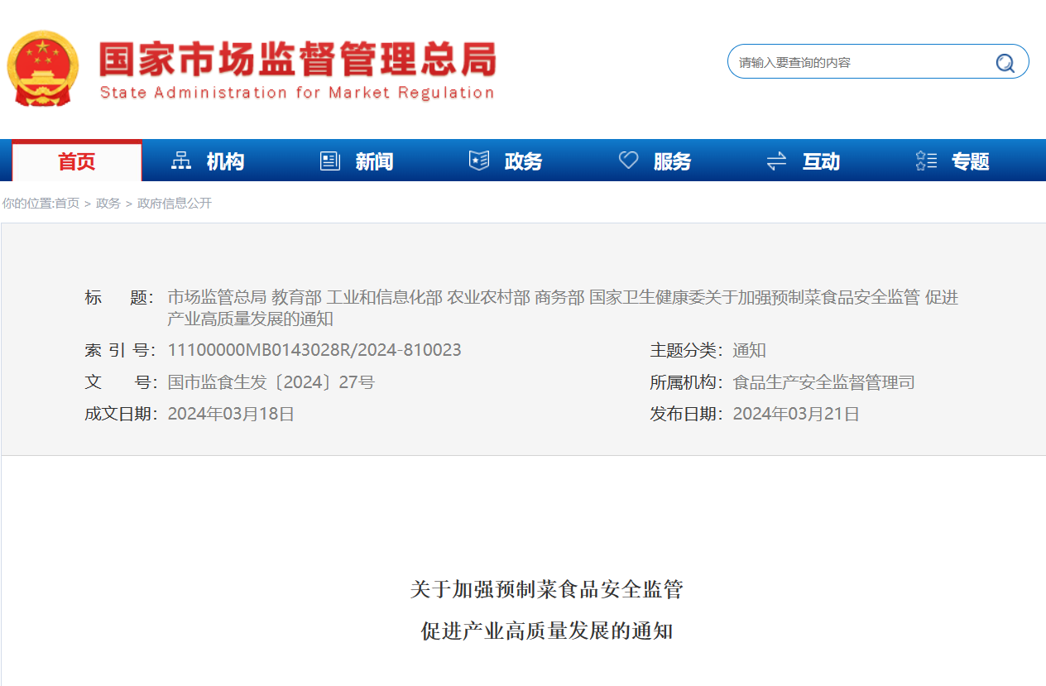Click the 你的位置 breadcrumb label
This screenshot has height=686, width=1046.
click(26, 203)
